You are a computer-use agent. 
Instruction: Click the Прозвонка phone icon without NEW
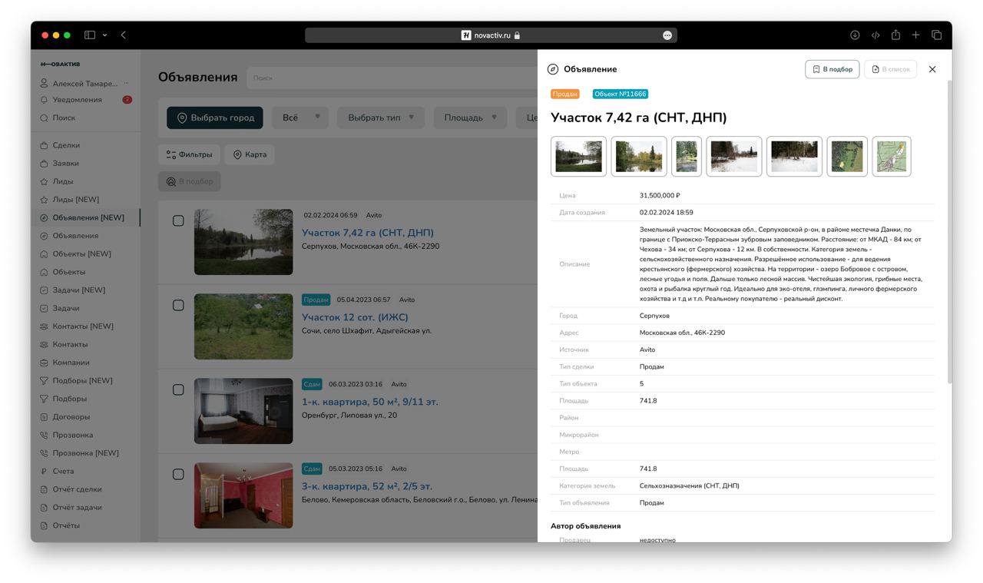coord(44,435)
